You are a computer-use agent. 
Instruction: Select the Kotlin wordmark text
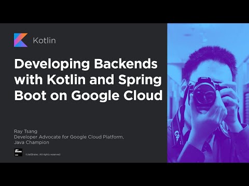(x=45, y=40)
